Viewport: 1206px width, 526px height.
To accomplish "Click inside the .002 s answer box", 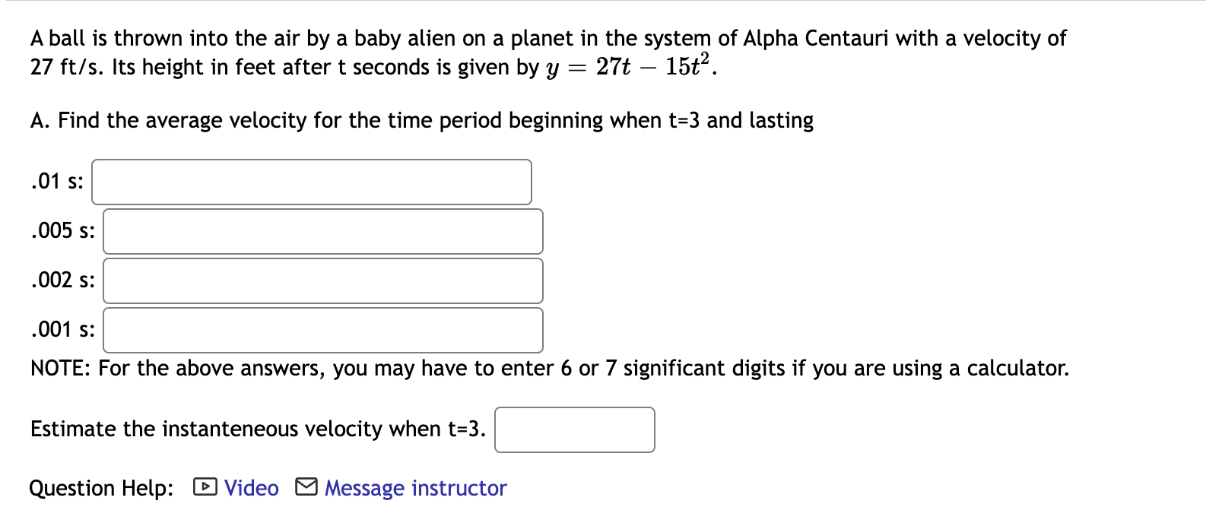I will (x=322, y=280).
